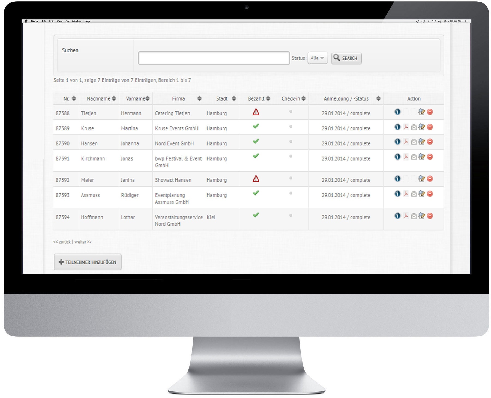491x398 pixels.
Task: Send email for Kruse row
Action: click(x=414, y=127)
